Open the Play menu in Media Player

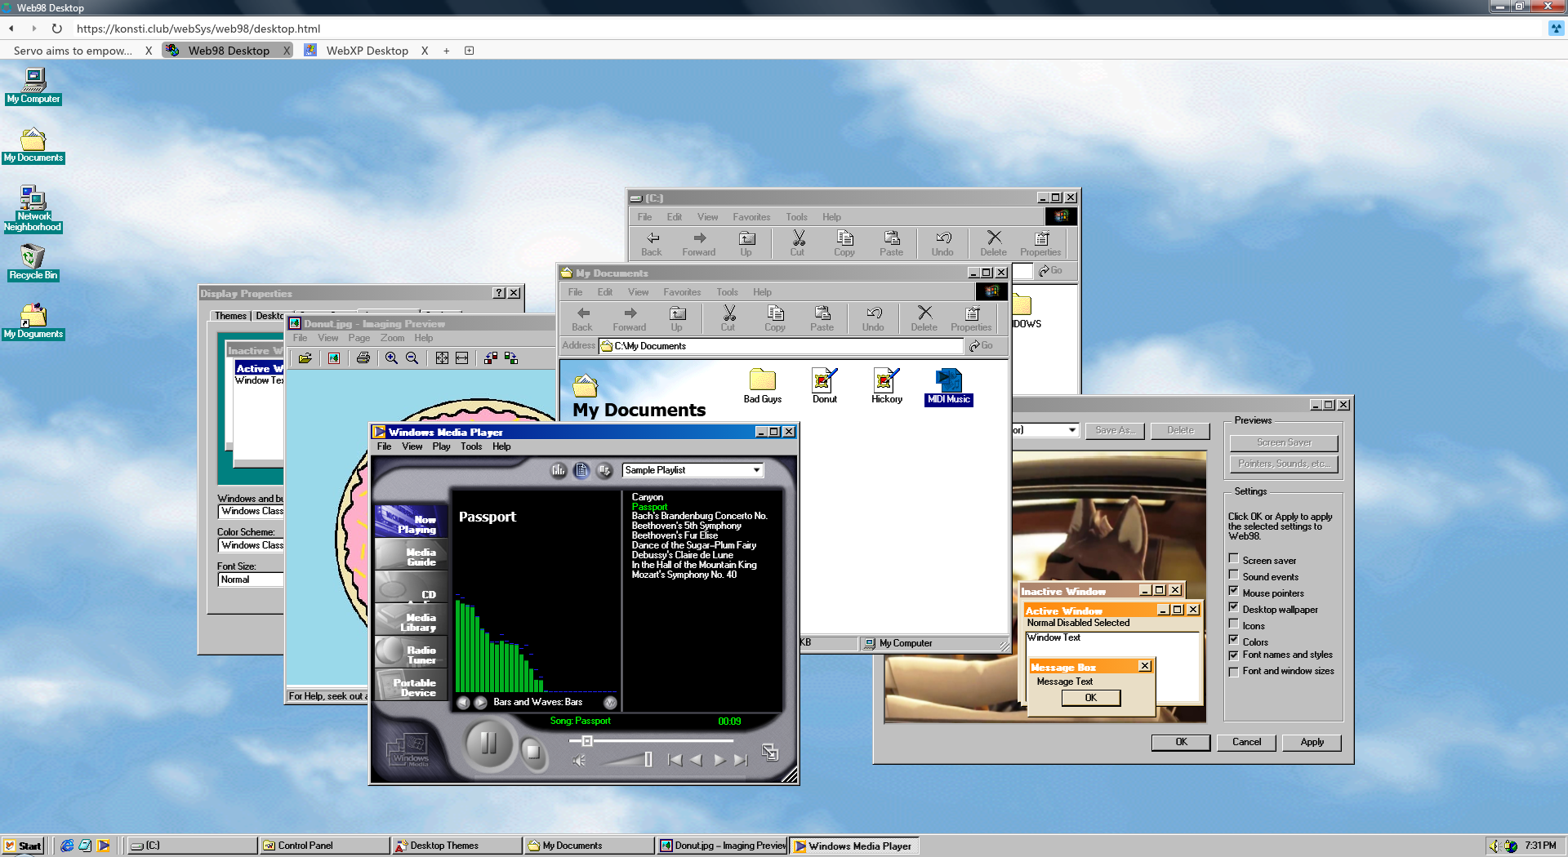tap(441, 446)
